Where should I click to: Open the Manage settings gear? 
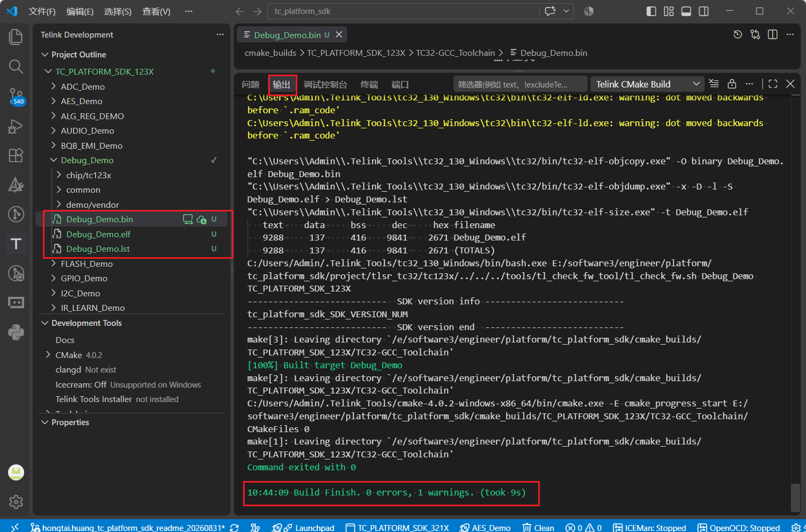[16, 502]
